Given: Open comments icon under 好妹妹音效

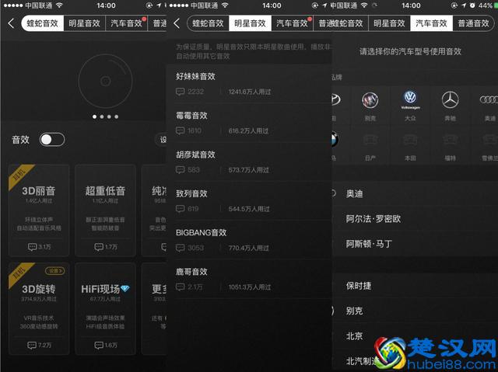Looking at the screenshot, I should (180, 92).
